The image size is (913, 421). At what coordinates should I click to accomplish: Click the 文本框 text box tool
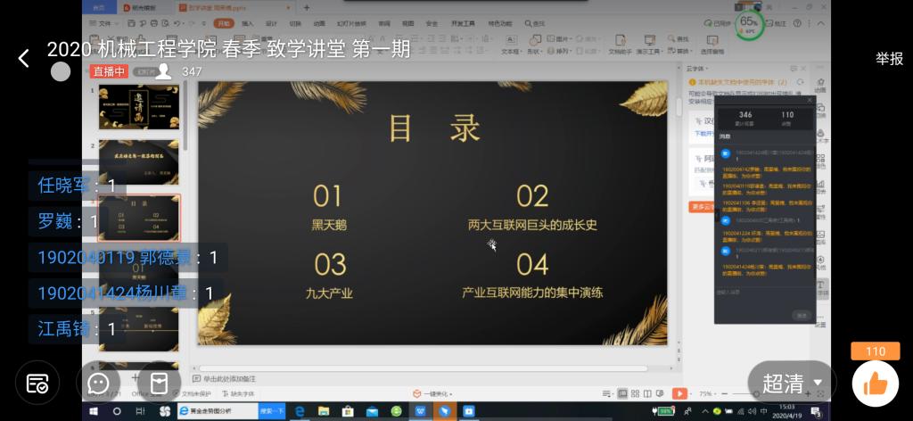click(x=510, y=45)
